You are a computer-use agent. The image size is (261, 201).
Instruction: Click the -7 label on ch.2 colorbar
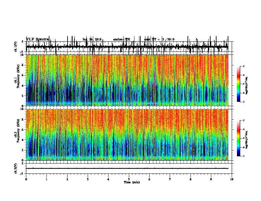coord(243,156)
